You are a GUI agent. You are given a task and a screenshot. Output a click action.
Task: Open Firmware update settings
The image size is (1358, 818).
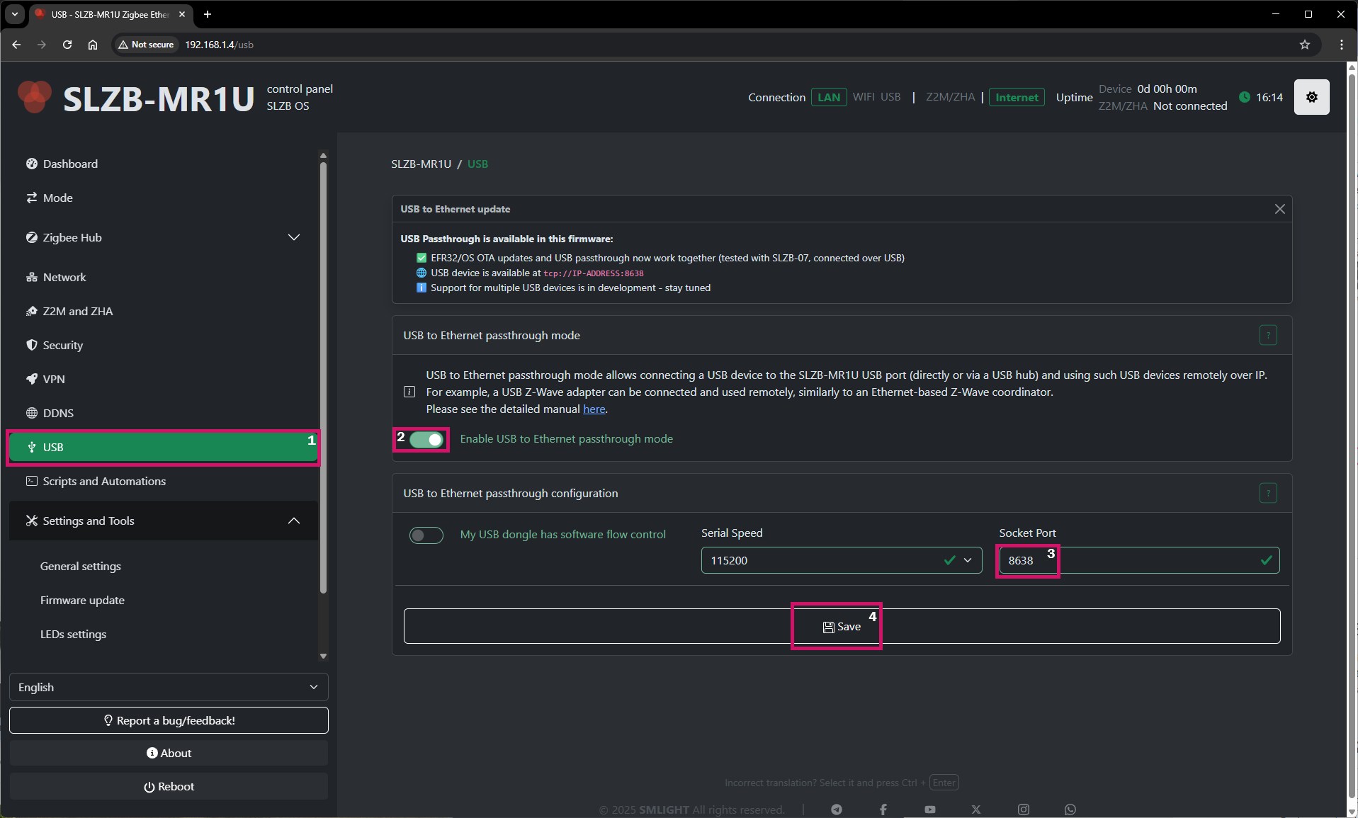82,601
